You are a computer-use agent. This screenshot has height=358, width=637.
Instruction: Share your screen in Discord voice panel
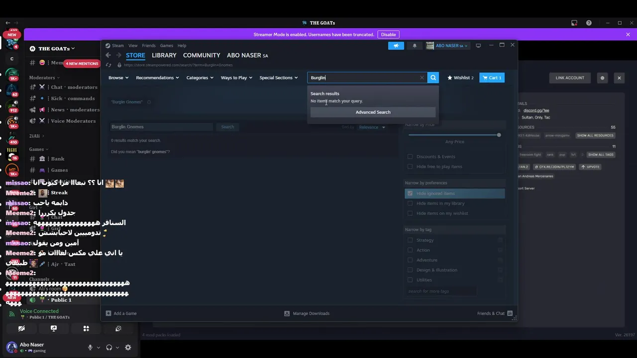[x=54, y=329]
